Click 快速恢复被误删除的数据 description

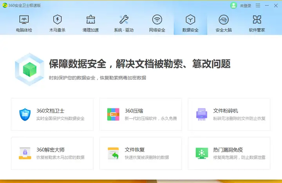[x=147, y=157]
